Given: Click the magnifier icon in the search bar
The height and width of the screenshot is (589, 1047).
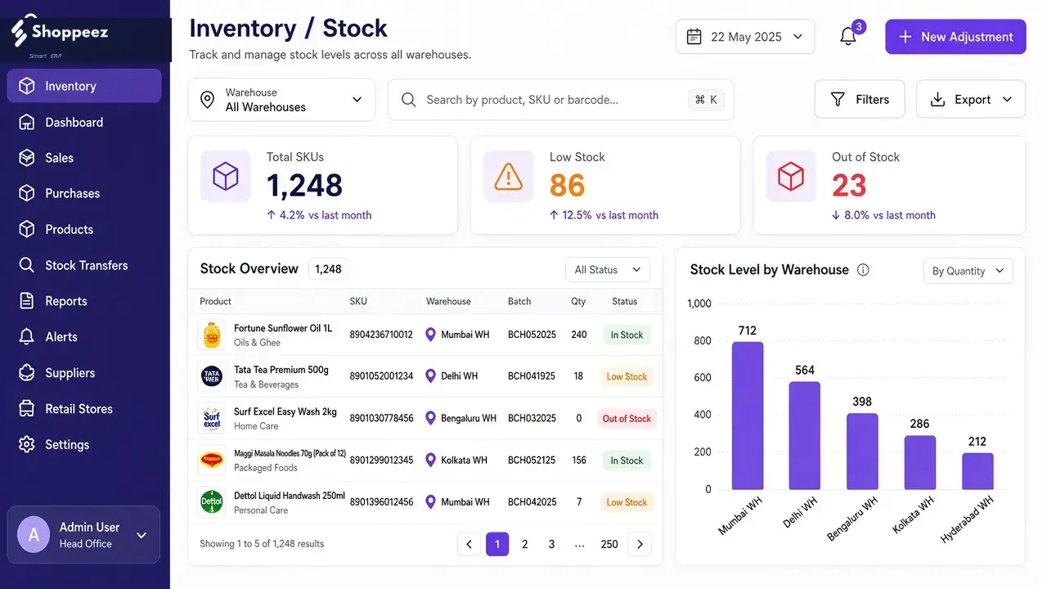Looking at the screenshot, I should [x=408, y=100].
